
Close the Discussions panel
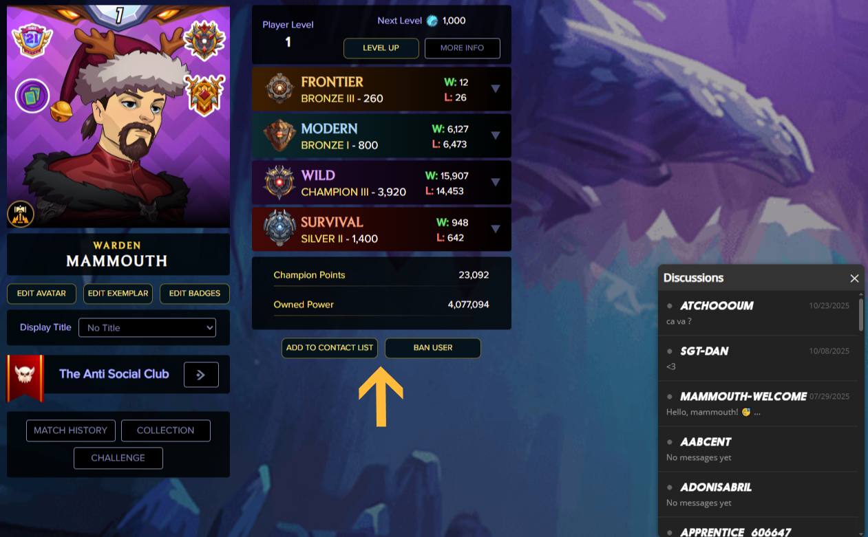[854, 278]
